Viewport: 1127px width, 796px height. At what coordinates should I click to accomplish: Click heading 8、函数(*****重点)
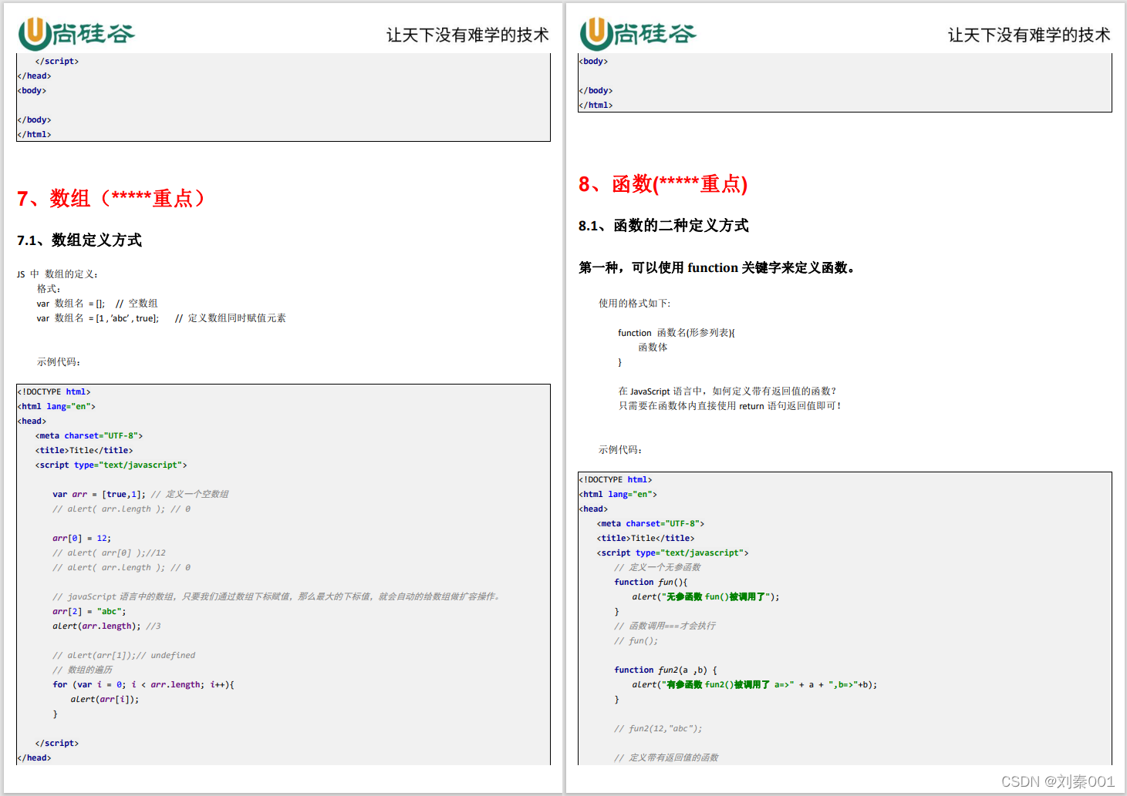[663, 184]
